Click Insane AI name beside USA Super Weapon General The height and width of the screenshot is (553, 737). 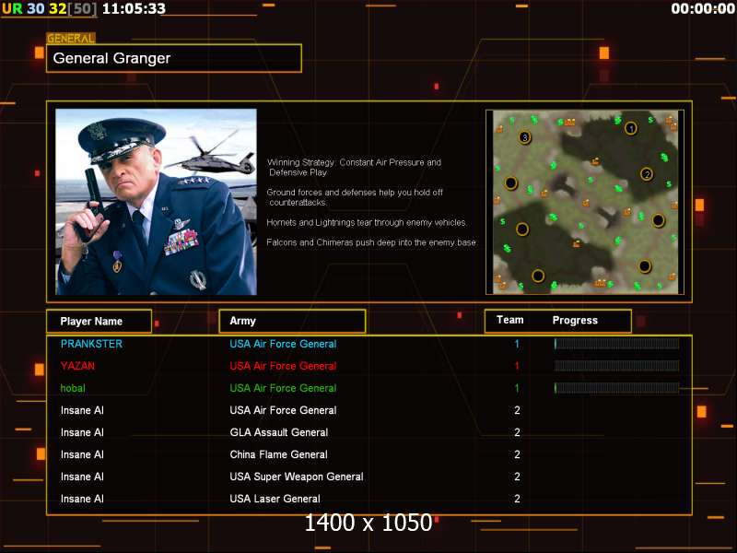82,477
